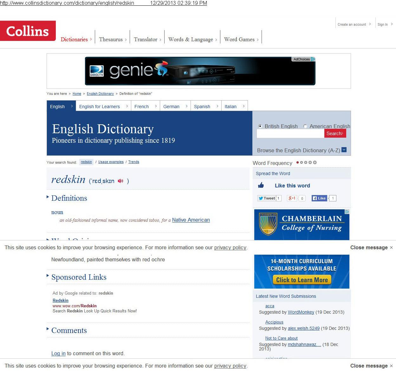Select American English radio button
396x372 pixels.
click(x=305, y=126)
